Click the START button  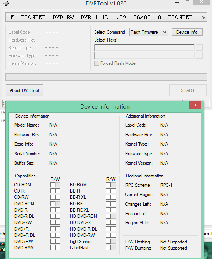[187, 90]
